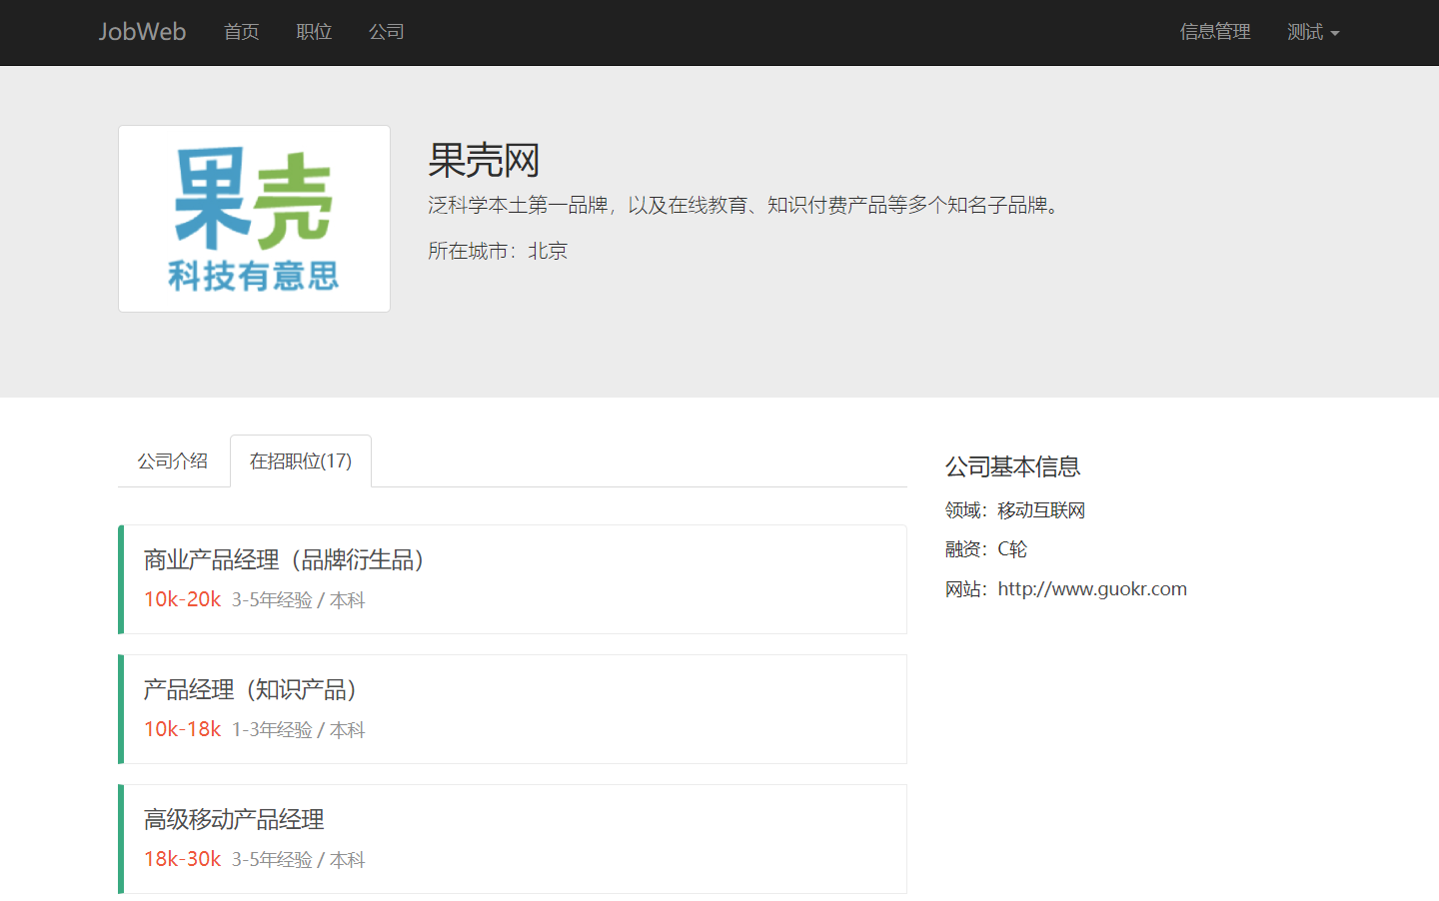Open the 职位 navigation link
Screen dimensions: 1439x901
pyautogui.click(x=314, y=32)
